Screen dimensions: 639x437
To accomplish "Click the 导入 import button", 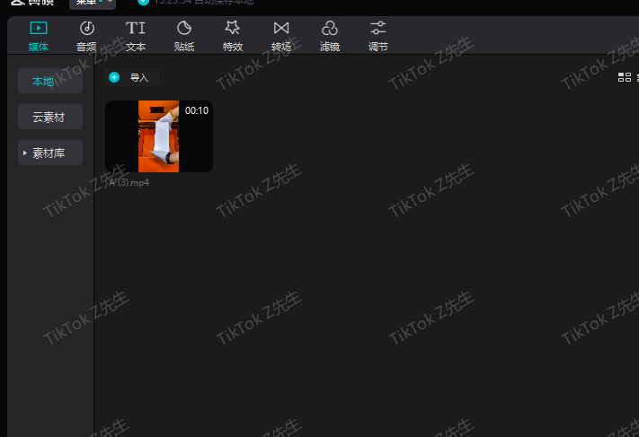I will coord(138,78).
